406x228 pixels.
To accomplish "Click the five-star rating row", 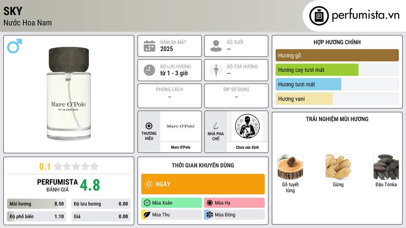I will coord(77,166).
